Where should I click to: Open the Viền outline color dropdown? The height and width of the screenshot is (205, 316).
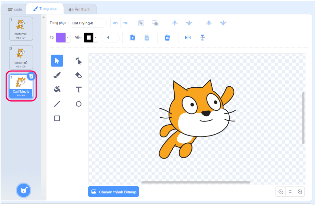point(96,38)
